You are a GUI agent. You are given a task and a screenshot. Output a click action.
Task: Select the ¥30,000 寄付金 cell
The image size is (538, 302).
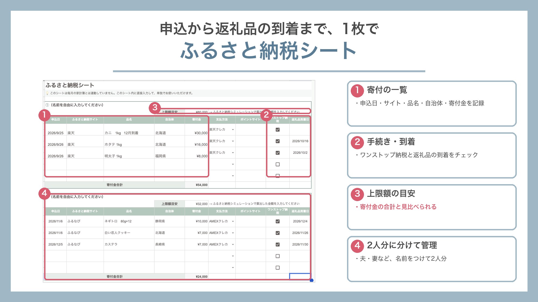click(x=197, y=130)
